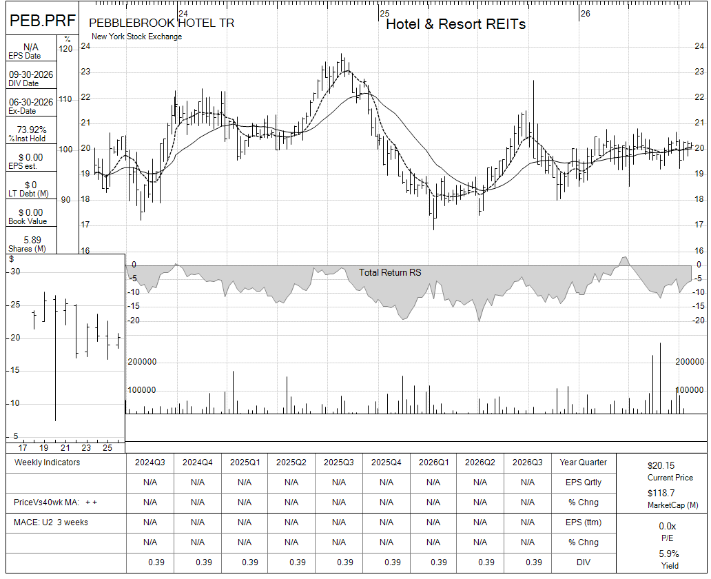The height and width of the screenshot is (579, 711).
Task: Click the EPS (ttm) row label
Action: (x=583, y=522)
